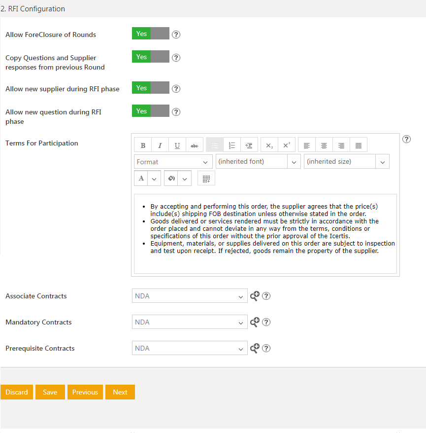
Task: Toggle bold formatting in the editor
Action: (143, 145)
